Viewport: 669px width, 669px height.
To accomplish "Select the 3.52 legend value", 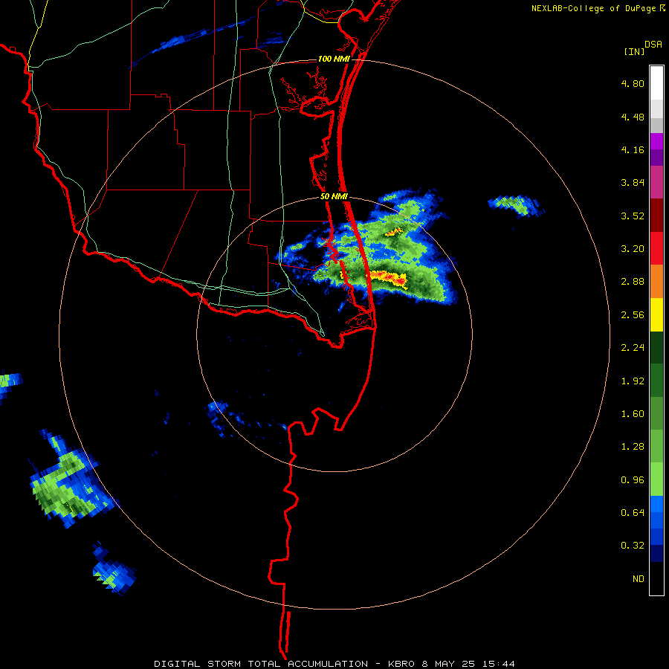I will click(x=633, y=216).
